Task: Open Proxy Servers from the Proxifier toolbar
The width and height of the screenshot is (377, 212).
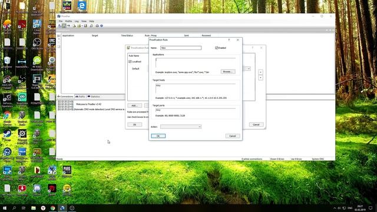Action: click(x=59, y=26)
